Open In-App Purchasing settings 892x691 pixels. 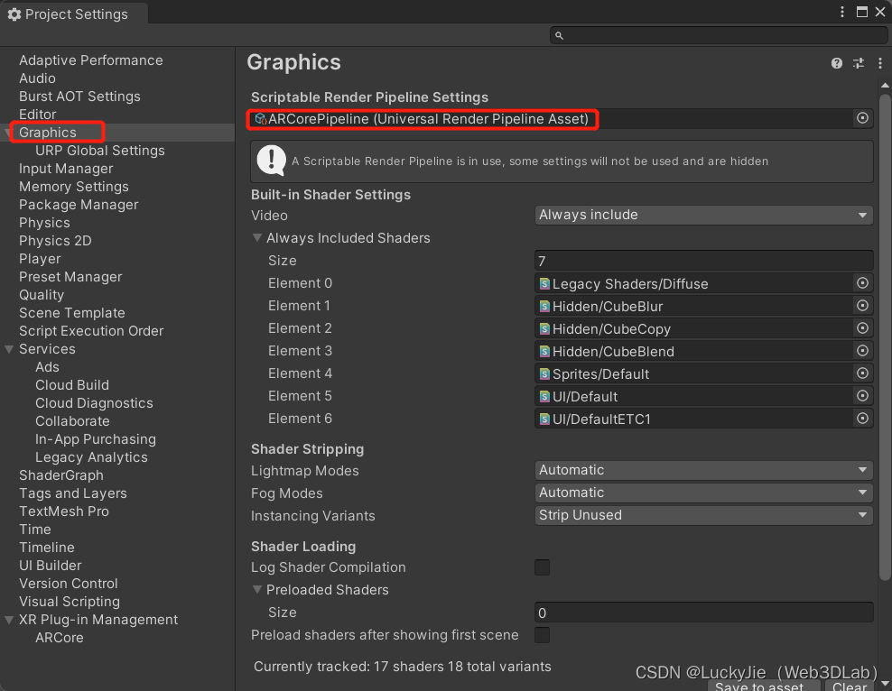[96, 439]
